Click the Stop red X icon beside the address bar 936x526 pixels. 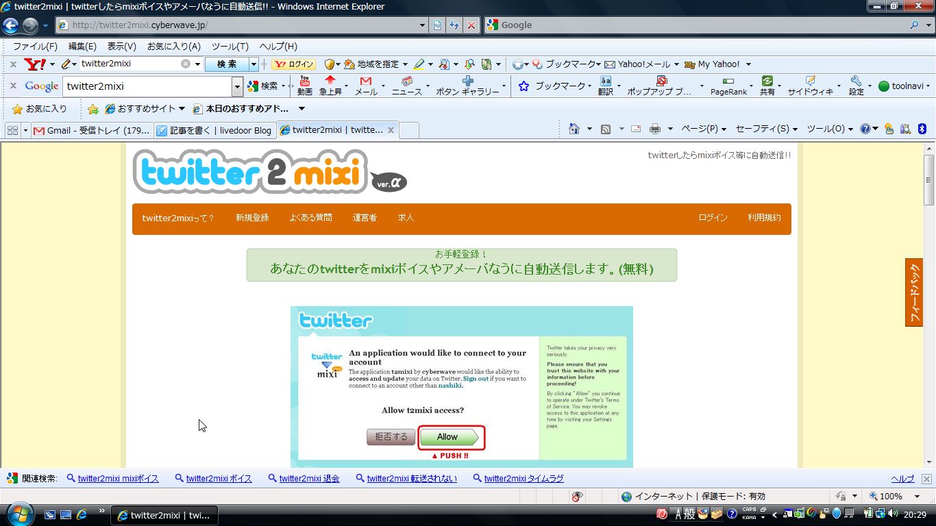pos(471,25)
